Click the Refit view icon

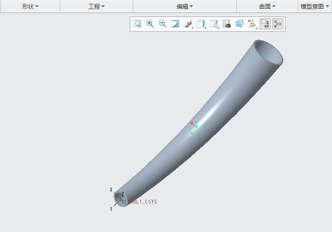click(x=138, y=24)
